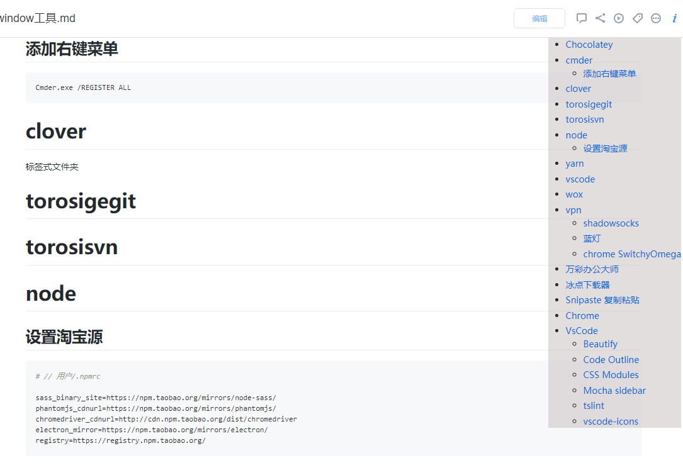This screenshot has height=475, width=683.
Task: Navigate to torosigegit outline link
Action: pyautogui.click(x=589, y=104)
